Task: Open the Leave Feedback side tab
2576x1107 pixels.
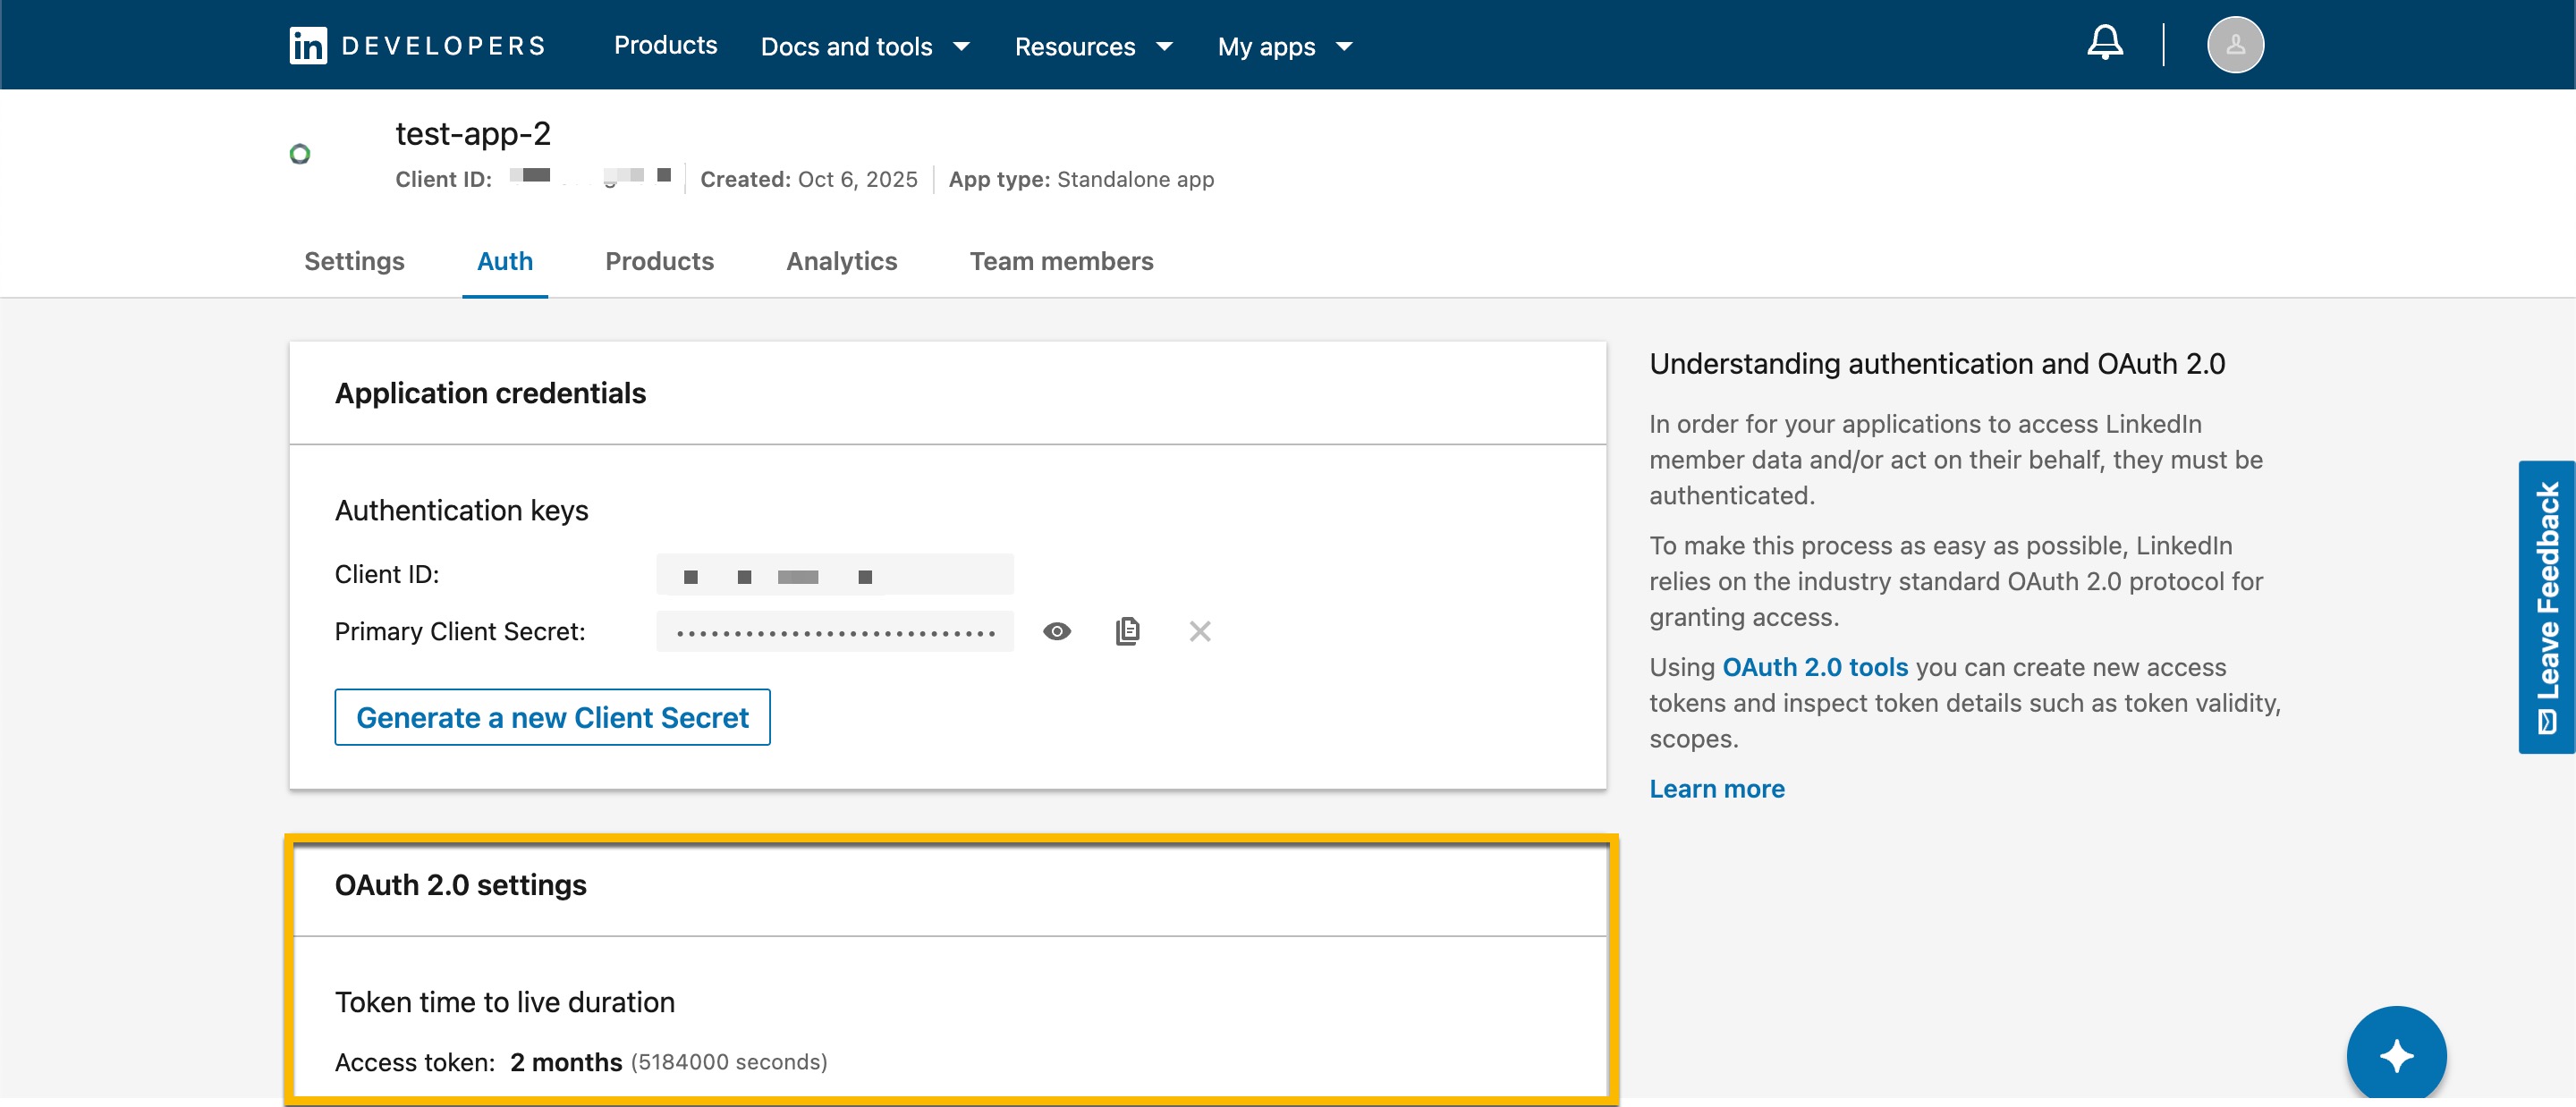Action: pos(2546,607)
